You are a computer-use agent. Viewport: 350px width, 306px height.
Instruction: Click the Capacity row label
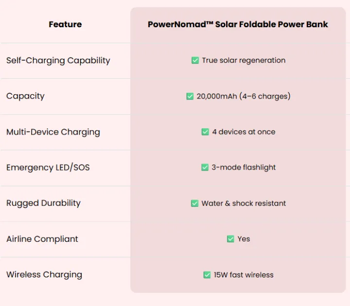[25, 96]
